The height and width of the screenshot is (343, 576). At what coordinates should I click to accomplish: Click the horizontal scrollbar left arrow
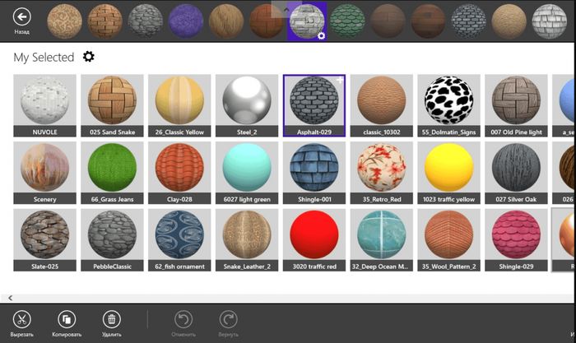(x=10, y=298)
